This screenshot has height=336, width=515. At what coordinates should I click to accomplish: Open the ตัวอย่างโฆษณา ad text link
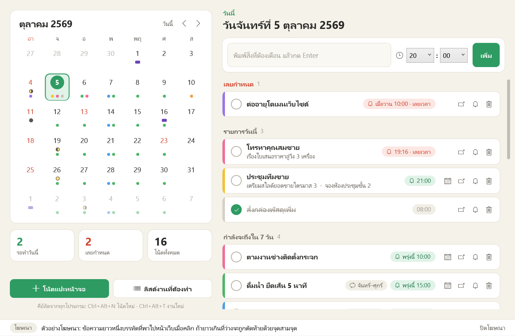coord(169,328)
